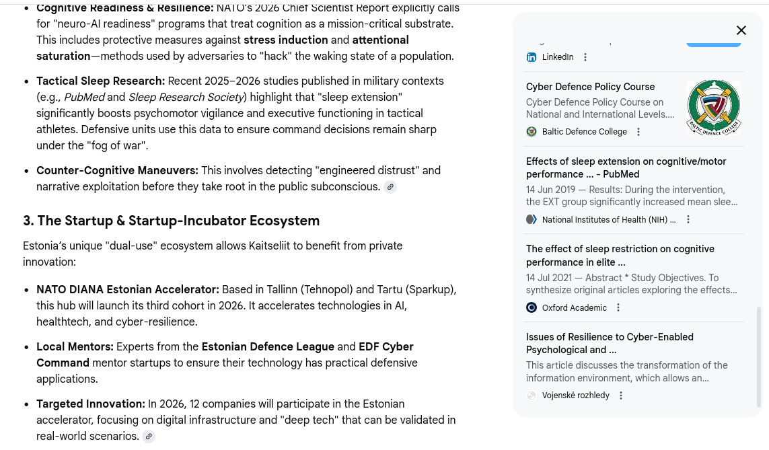Open Issues of Resilience to Cyber-Enabled article

609,343
